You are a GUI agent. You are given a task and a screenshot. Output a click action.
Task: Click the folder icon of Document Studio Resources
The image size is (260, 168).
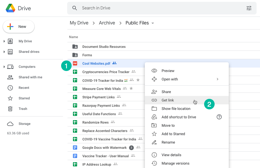[75, 47]
